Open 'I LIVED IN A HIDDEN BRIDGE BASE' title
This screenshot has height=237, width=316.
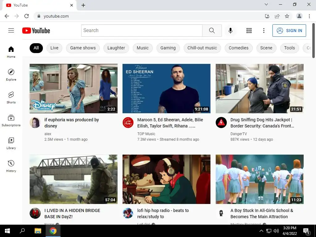[x=72, y=214]
